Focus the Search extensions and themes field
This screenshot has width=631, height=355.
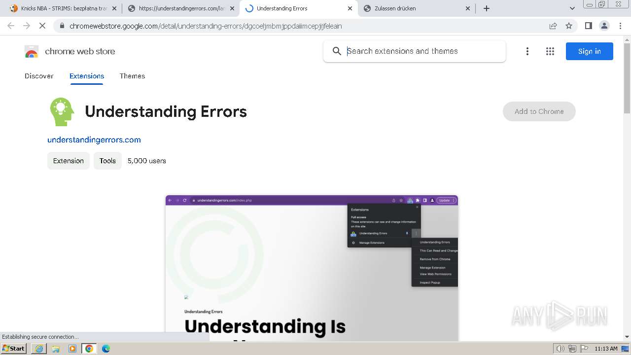pyautogui.click(x=414, y=51)
